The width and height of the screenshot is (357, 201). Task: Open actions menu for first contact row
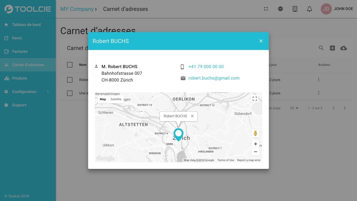[x=319, y=80]
